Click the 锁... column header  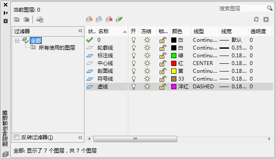[x=163, y=31]
